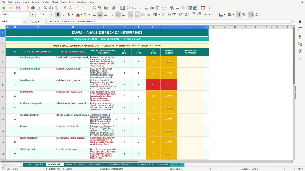Switch to Costi Sicurezza sheet tab

[x=96, y=164]
